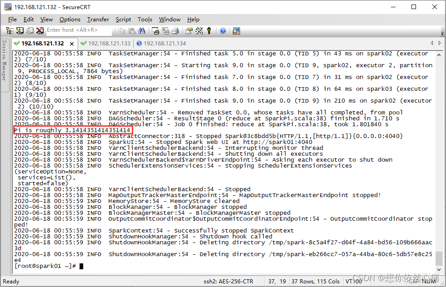Click the vertical scrollbar thumb

tap(439, 258)
